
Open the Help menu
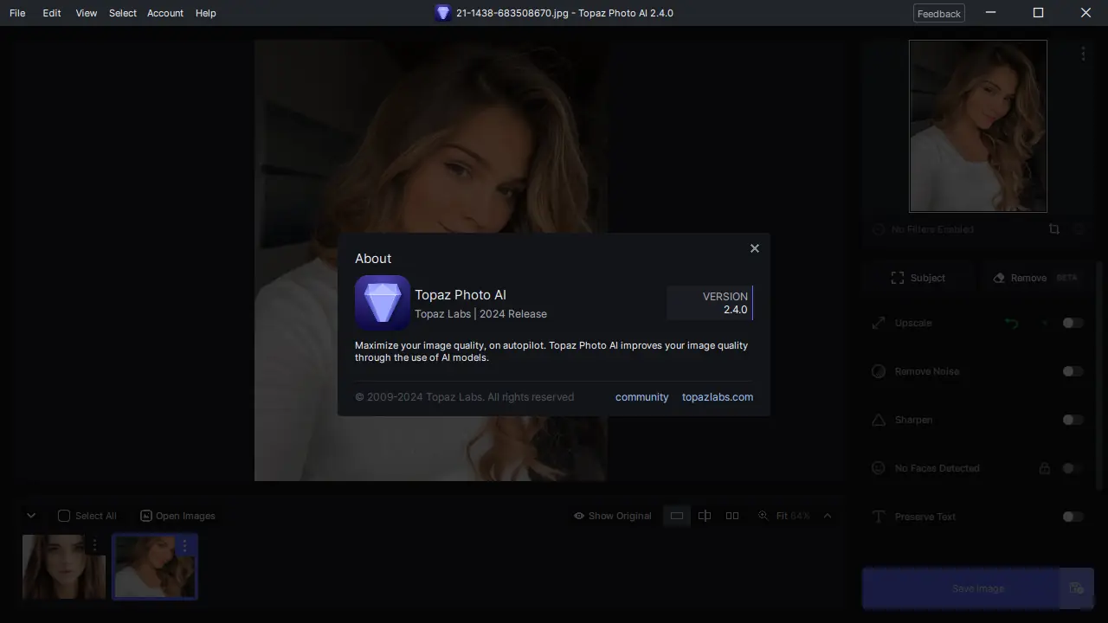(206, 13)
